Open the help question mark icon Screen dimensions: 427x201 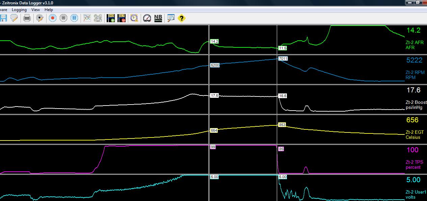point(181,18)
